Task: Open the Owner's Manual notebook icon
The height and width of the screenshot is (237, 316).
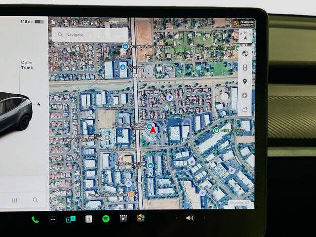Action: click(88, 219)
